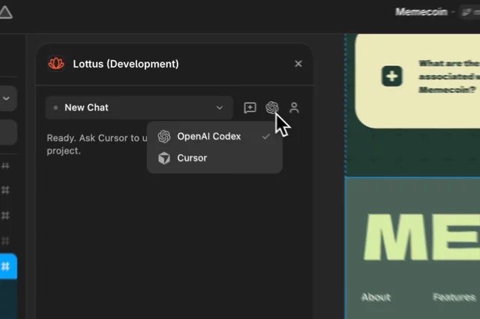Image resolution: width=480 pixels, height=319 pixels.
Task: Click the Memecoin project title
Action: coord(421,12)
